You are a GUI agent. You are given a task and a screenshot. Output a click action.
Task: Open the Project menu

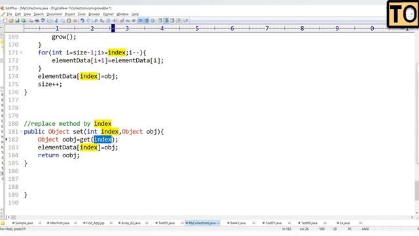(70, 14)
